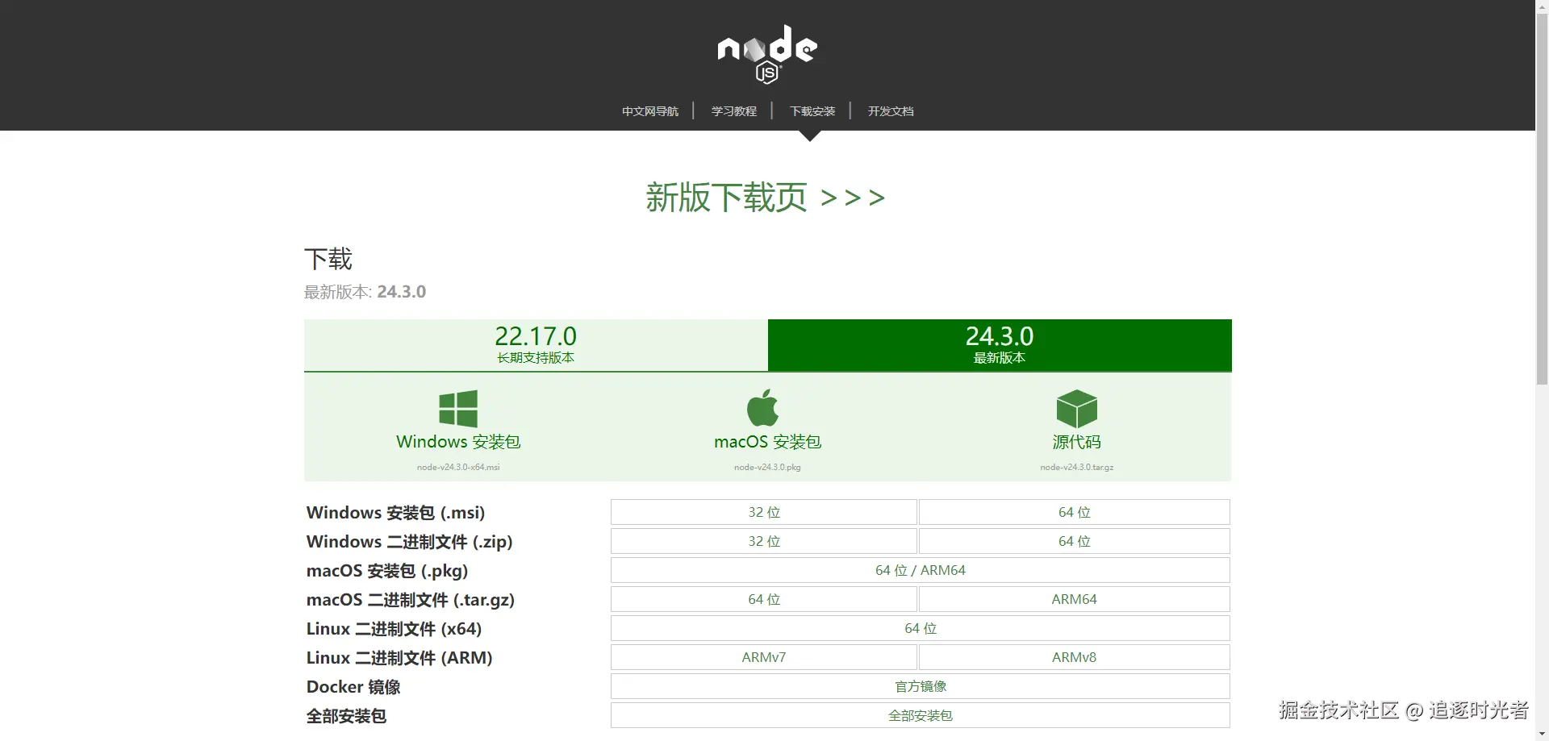Download 32 位 Windows 二进制文件 (.zip)
This screenshot has height=741, width=1549.
[764, 541]
